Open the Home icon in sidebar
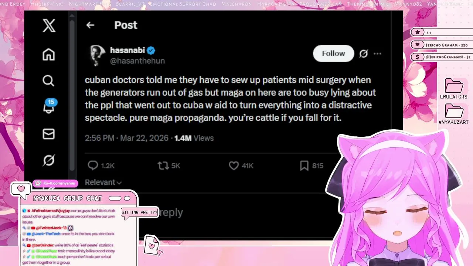The height and width of the screenshot is (266, 473). pyautogui.click(x=48, y=54)
